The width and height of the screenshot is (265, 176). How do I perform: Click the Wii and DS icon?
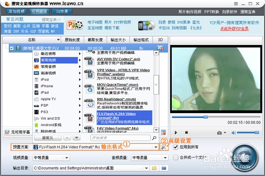(36, 119)
